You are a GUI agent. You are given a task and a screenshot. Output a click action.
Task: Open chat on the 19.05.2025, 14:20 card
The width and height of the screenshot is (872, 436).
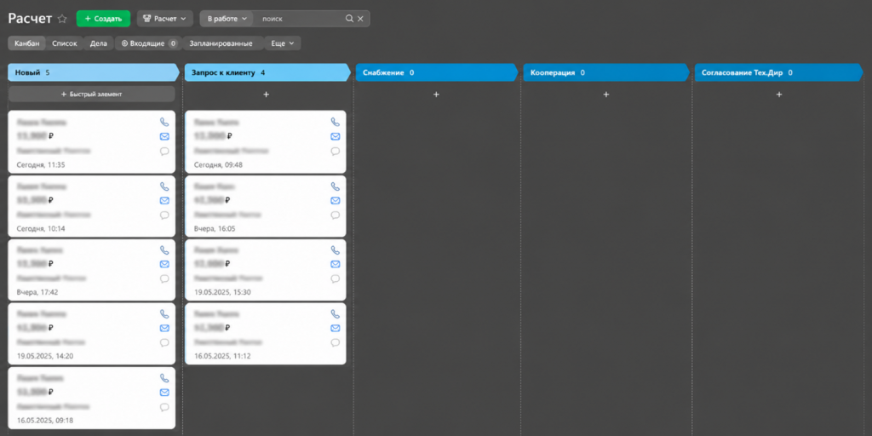(x=164, y=342)
